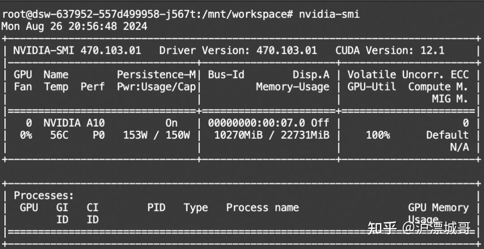Click the 10270MiB / 22731MiB memory usage

pos(272,135)
